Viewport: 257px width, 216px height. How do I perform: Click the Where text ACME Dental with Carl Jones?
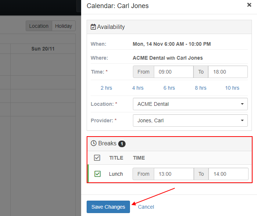click(x=168, y=58)
